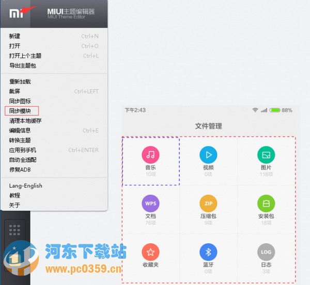Screen dimensions: 310x285
Task: Choose 清理本地缓存 from menu
Action: [54, 121]
